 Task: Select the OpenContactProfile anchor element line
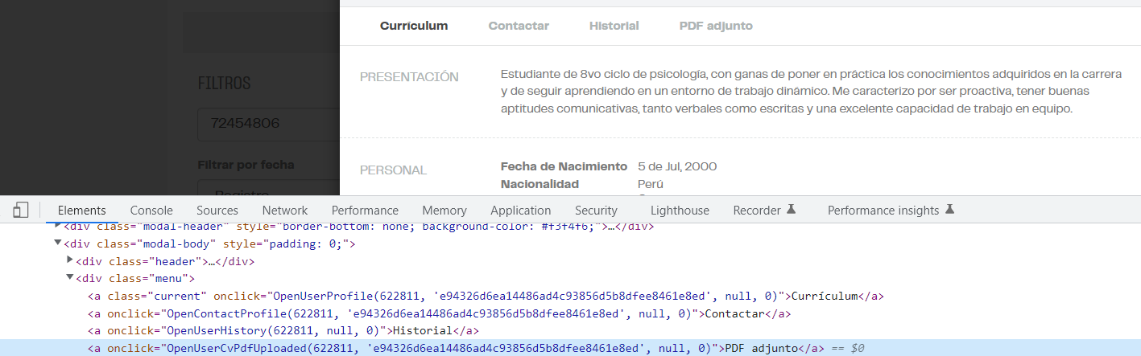(435, 313)
